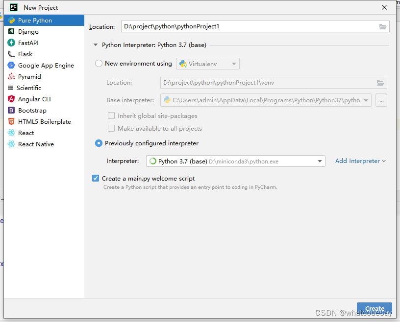Open the Interpreter selection dropdown
Image resolution: width=400 pixels, height=322 pixels.
pos(320,161)
